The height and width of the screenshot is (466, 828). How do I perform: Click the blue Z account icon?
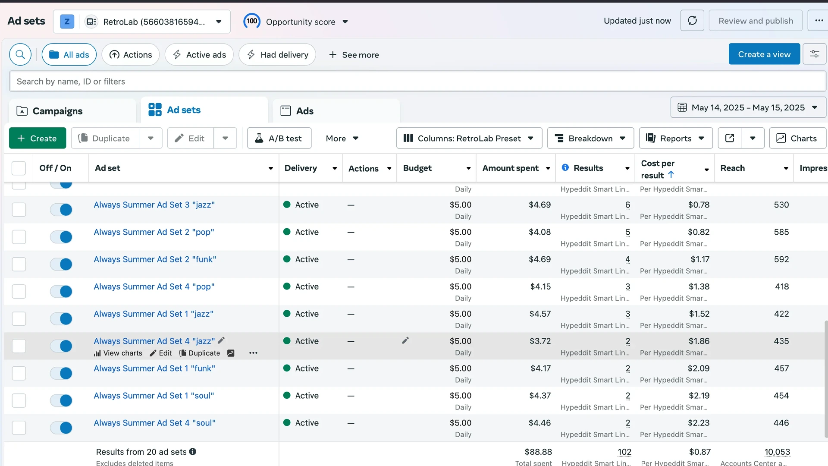67,22
